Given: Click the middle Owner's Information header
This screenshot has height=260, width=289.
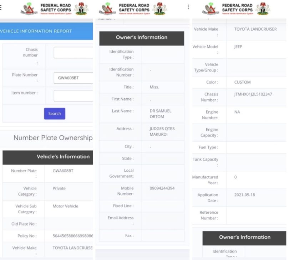Looking at the screenshot, I should [142, 38].
